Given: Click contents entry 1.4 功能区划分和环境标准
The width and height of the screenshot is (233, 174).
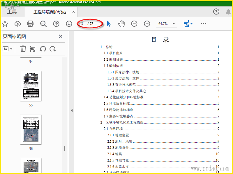Looking at the screenshot, I should click(161, 97).
